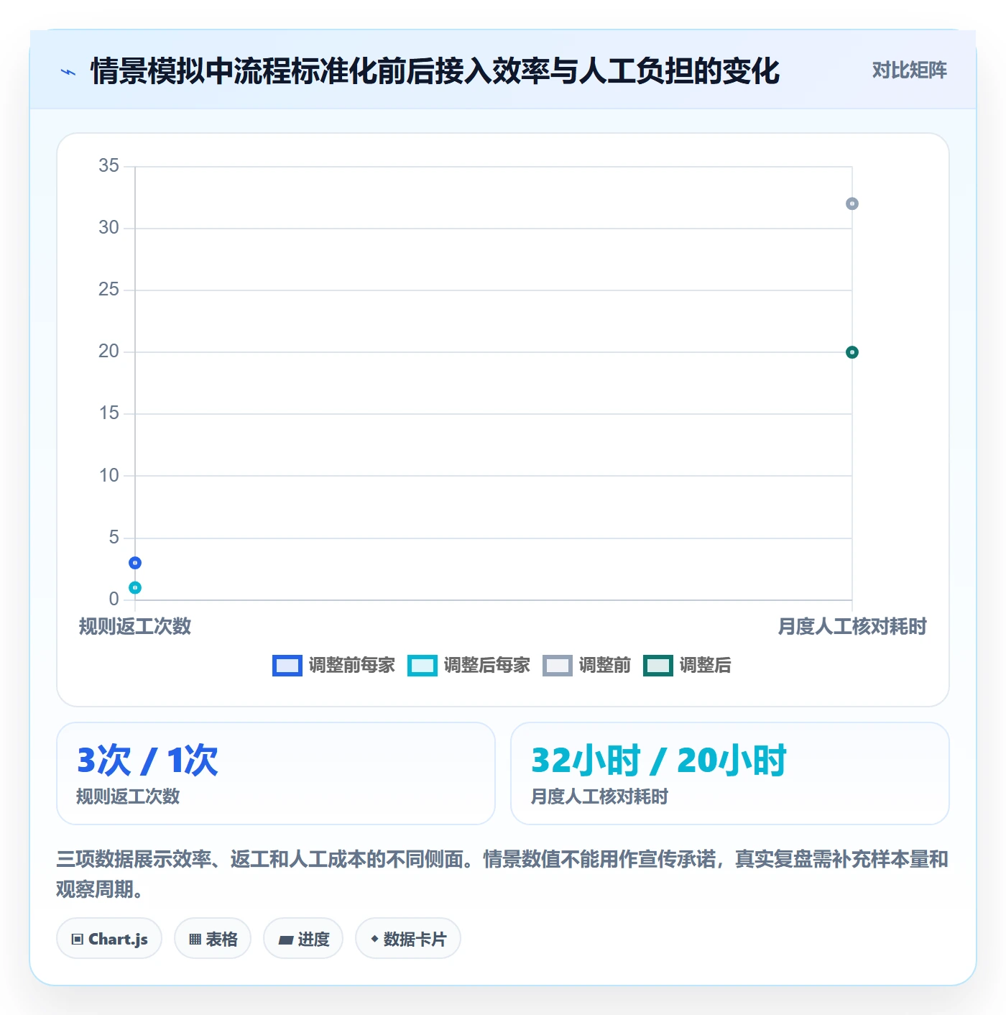Click the 规则返工次数 caption under 3次 / 1次
Viewport: 1006px width, 1015px height.
coord(128,796)
